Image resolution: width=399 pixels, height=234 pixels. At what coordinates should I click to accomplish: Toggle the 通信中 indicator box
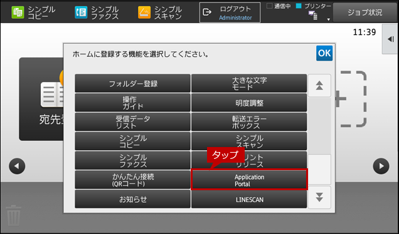point(269,6)
